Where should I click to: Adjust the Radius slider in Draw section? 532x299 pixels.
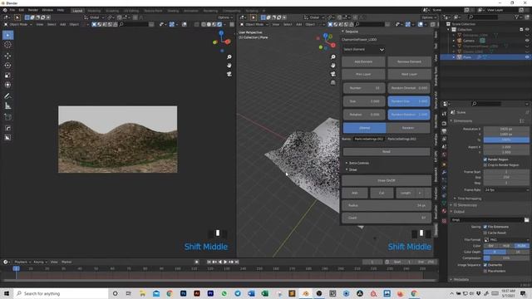(386, 205)
